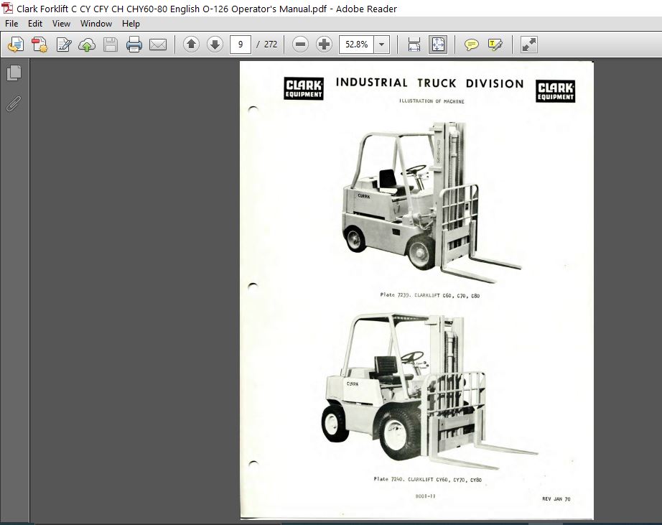This screenshot has width=662, height=525.
Task: Click the Highlight text tool icon
Action: tap(495, 45)
